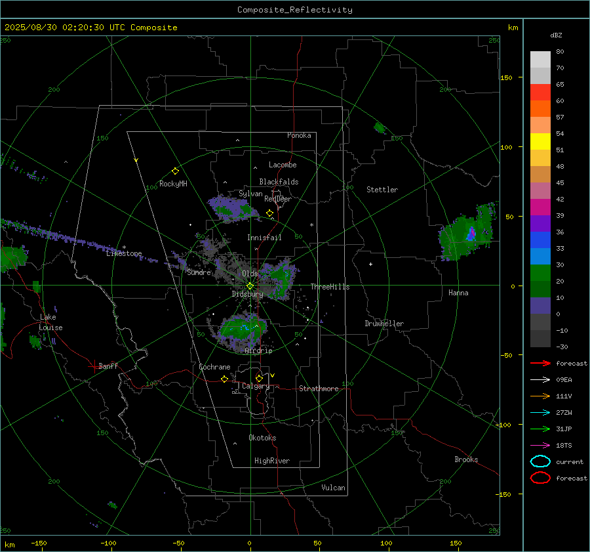This screenshot has width=590, height=552.
Task: Click the Composite_Reflectivity title
Action: (295, 10)
